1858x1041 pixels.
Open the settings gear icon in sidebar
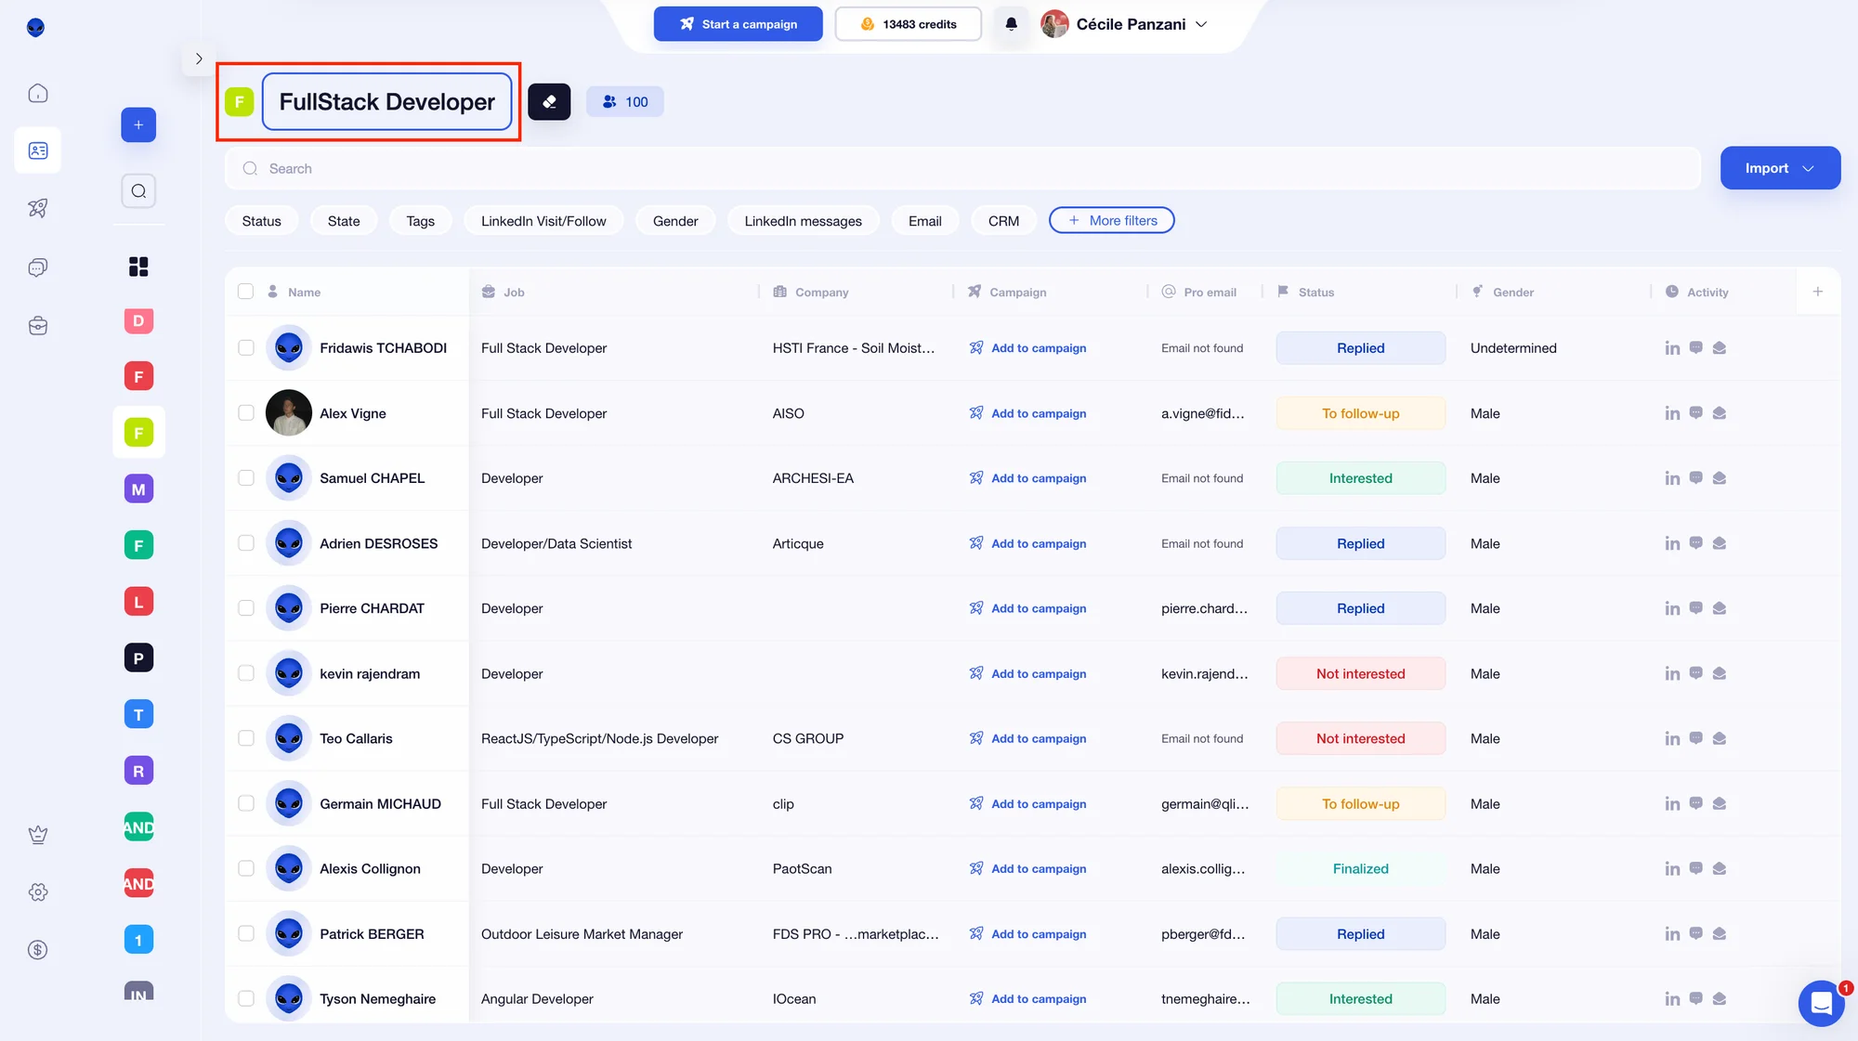click(x=37, y=891)
